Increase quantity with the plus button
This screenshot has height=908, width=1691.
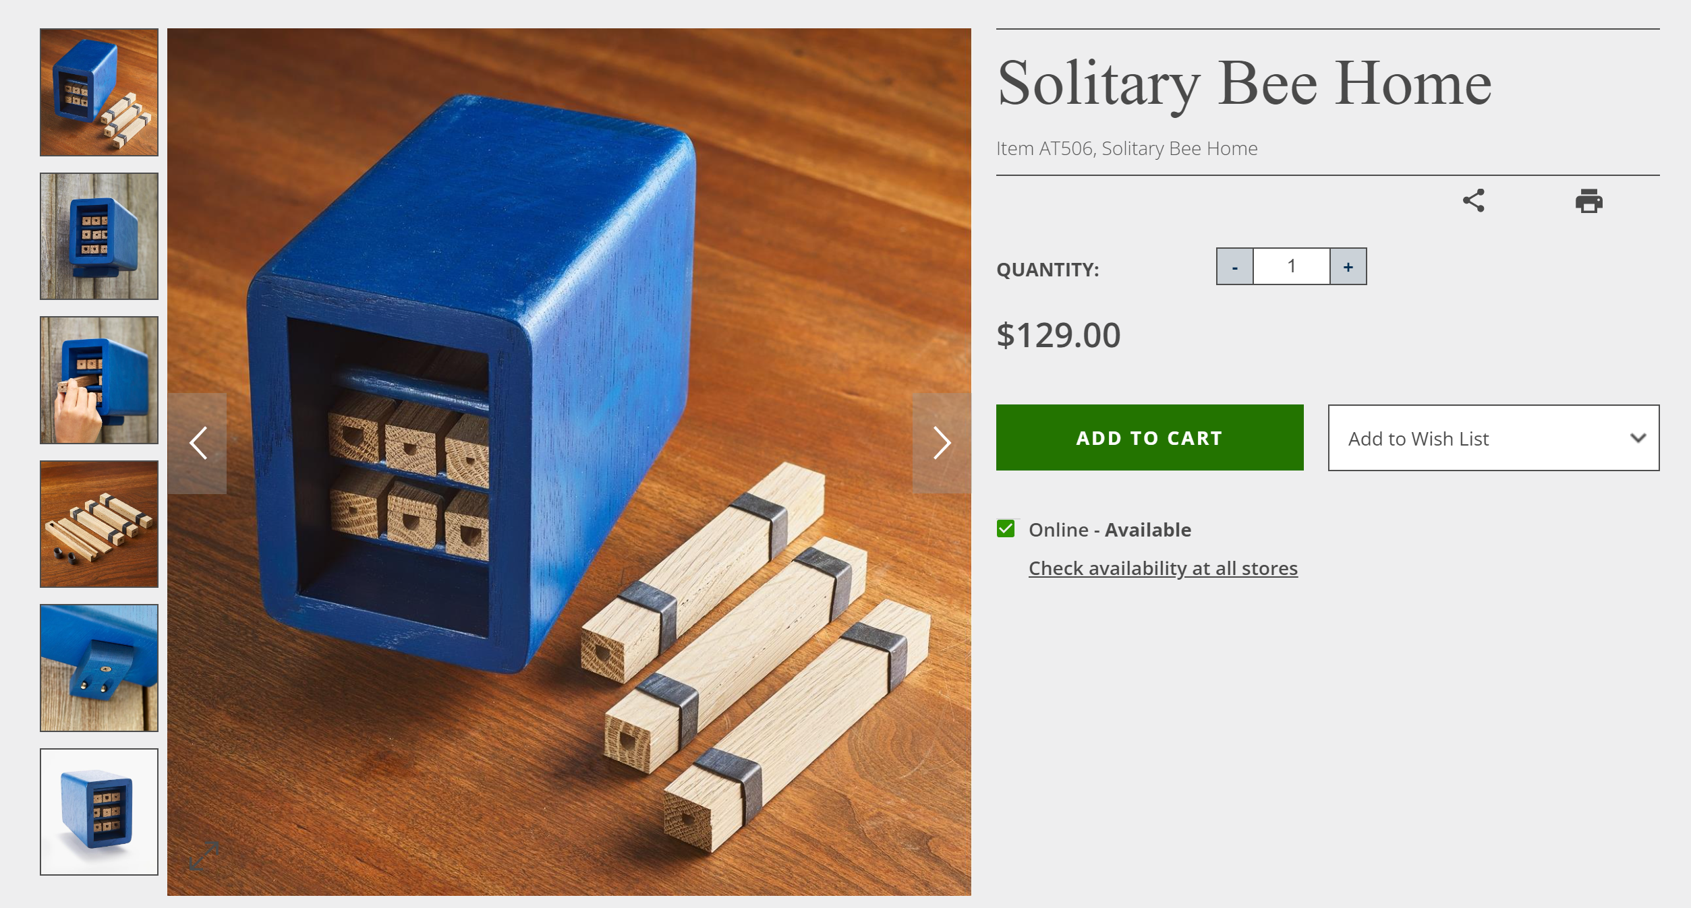tap(1348, 267)
